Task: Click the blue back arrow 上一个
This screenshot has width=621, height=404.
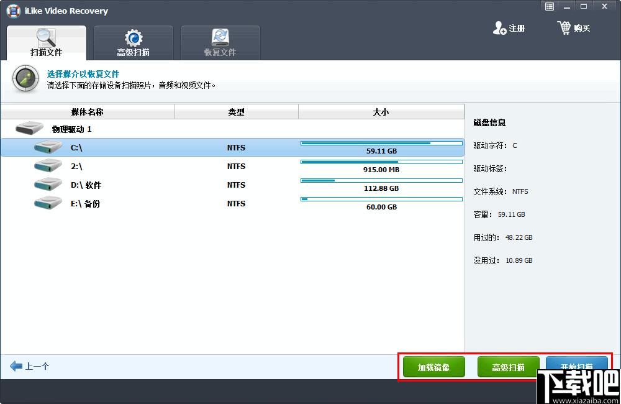Action: [17, 366]
